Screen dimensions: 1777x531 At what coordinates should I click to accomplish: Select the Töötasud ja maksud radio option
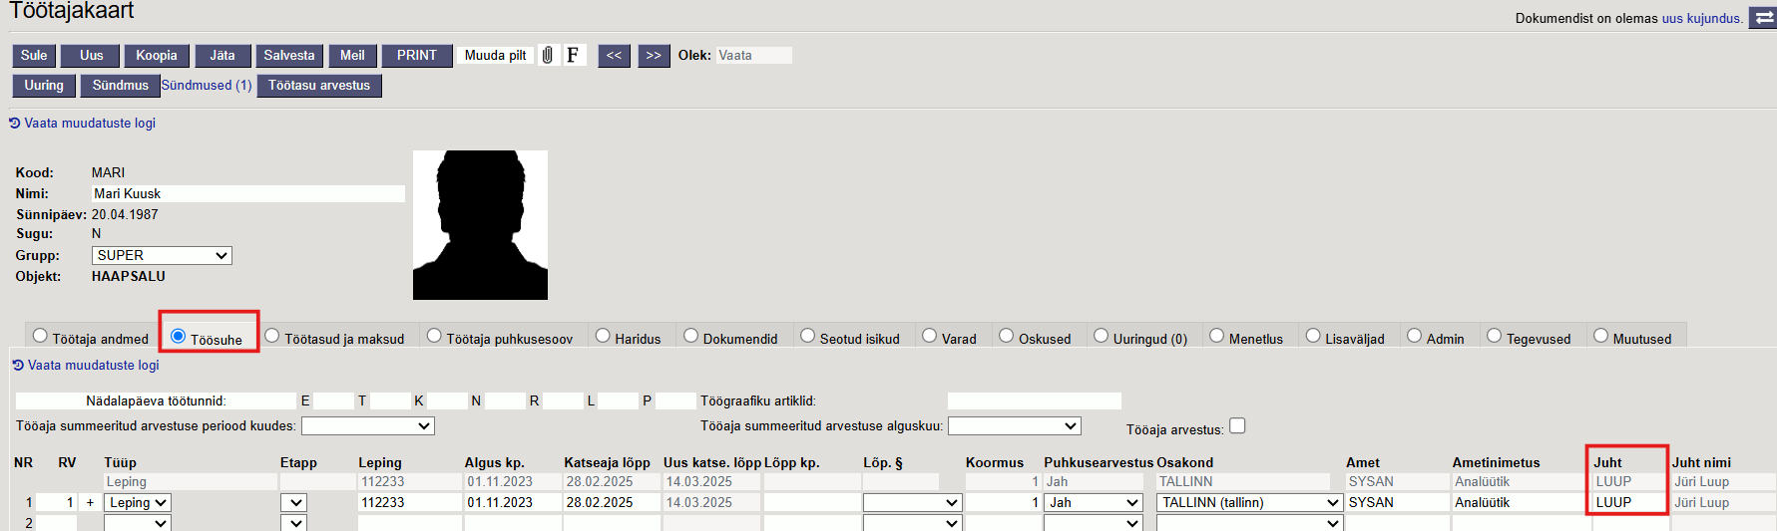click(x=272, y=336)
